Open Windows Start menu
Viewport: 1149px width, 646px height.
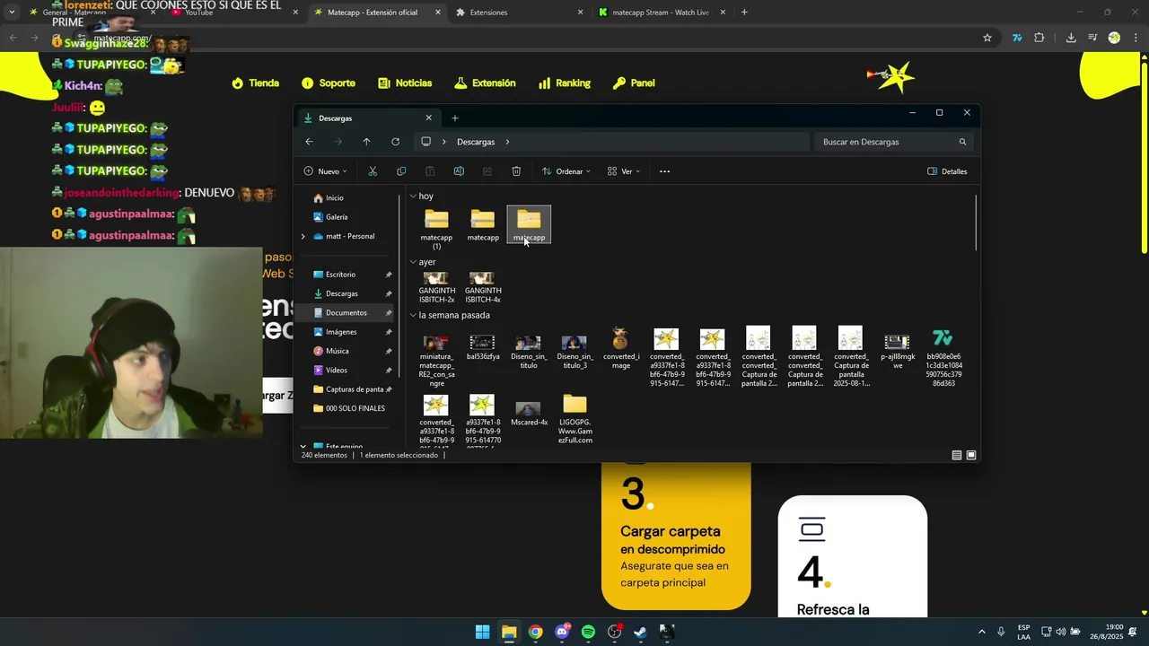(x=482, y=632)
